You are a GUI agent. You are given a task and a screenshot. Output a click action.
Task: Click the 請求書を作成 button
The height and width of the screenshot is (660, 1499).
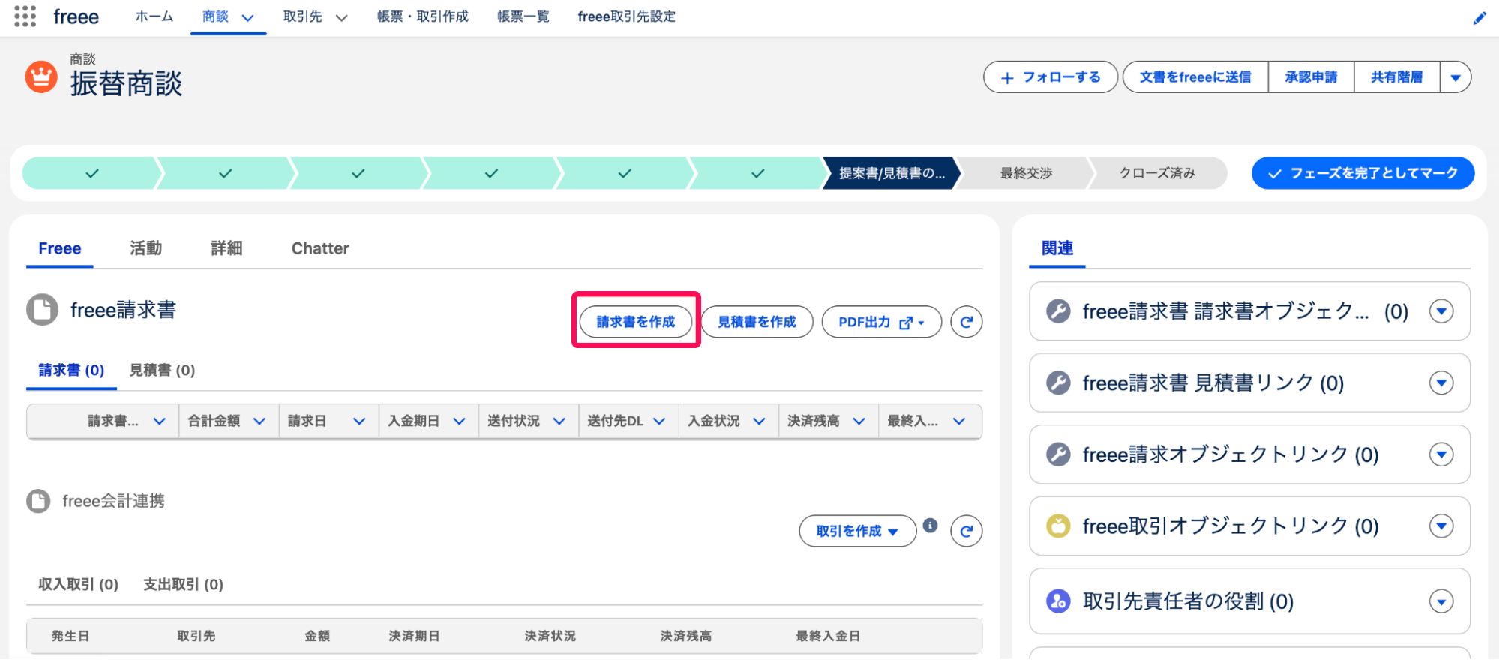point(636,322)
